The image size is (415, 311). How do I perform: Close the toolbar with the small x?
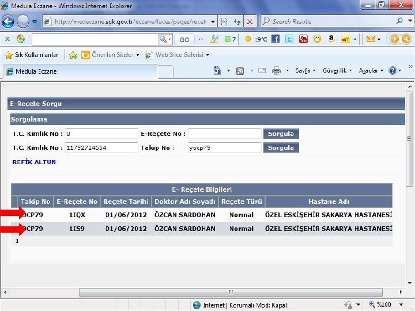coord(7,39)
